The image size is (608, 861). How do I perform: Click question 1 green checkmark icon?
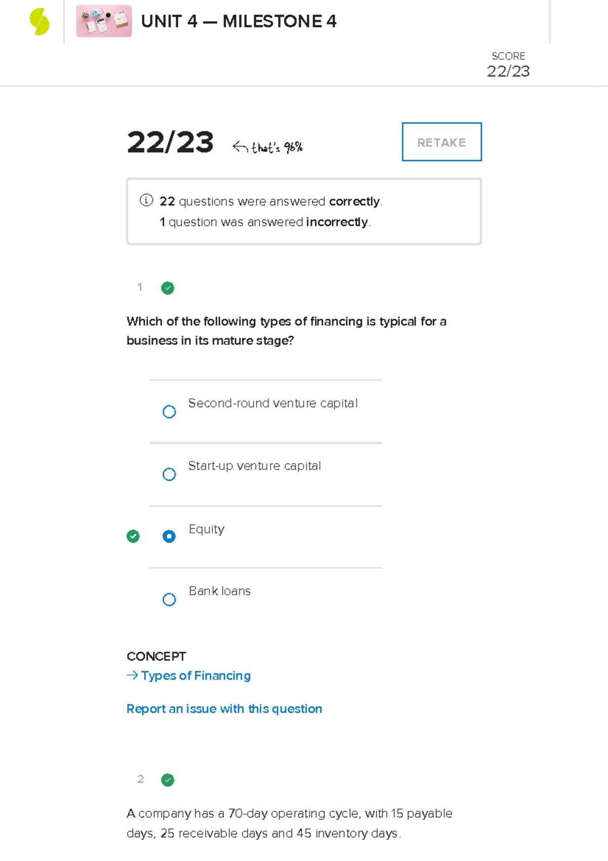pyautogui.click(x=168, y=288)
